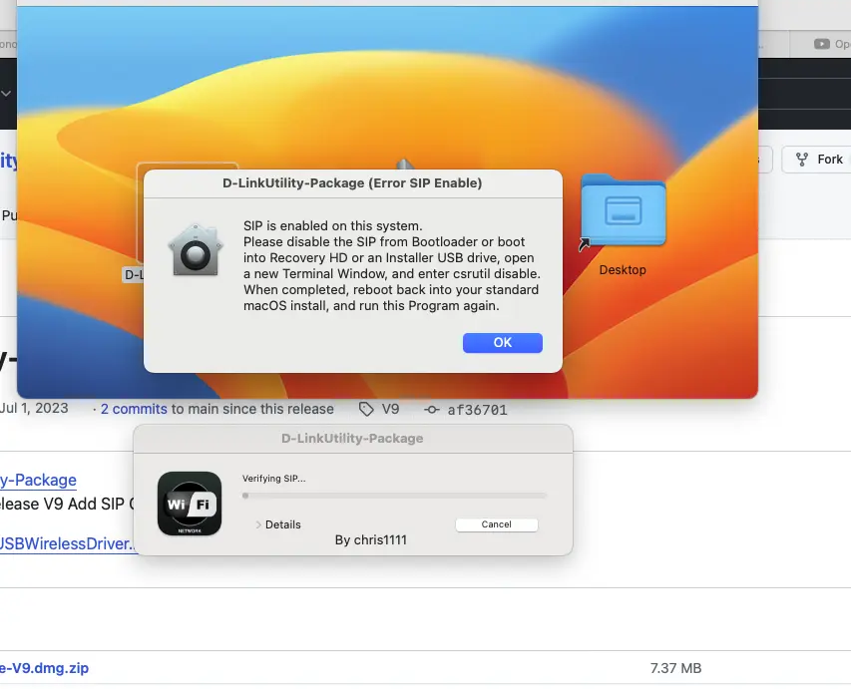Click OK in the SIP error dialog

(502, 342)
